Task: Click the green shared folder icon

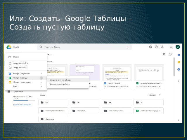Action: 137,111
